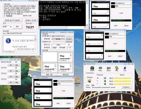141x109 pixels.
Task: Click the ns1.maido3.com address field
Action: 117,34
